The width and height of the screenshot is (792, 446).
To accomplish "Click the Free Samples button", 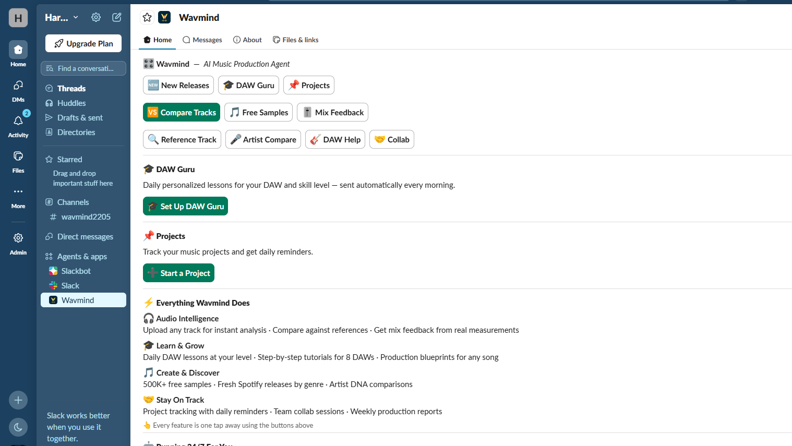I will (258, 112).
